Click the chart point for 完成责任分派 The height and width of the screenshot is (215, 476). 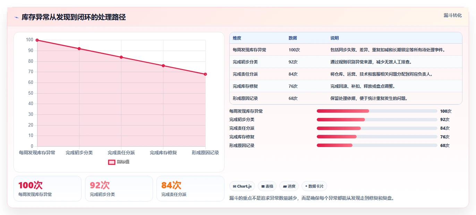121,57
